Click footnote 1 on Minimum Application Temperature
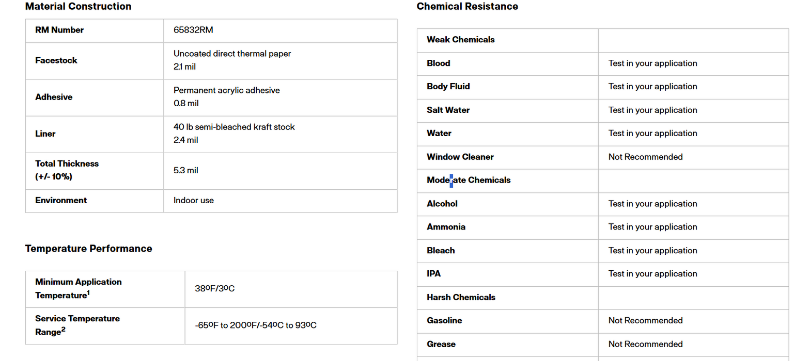This screenshot has height=361, width=810. (x=88, y=293)
